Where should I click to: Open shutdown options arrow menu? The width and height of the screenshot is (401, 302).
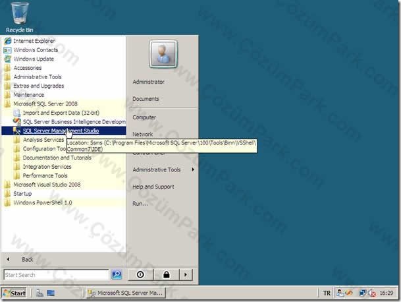[x=186, y=274]
